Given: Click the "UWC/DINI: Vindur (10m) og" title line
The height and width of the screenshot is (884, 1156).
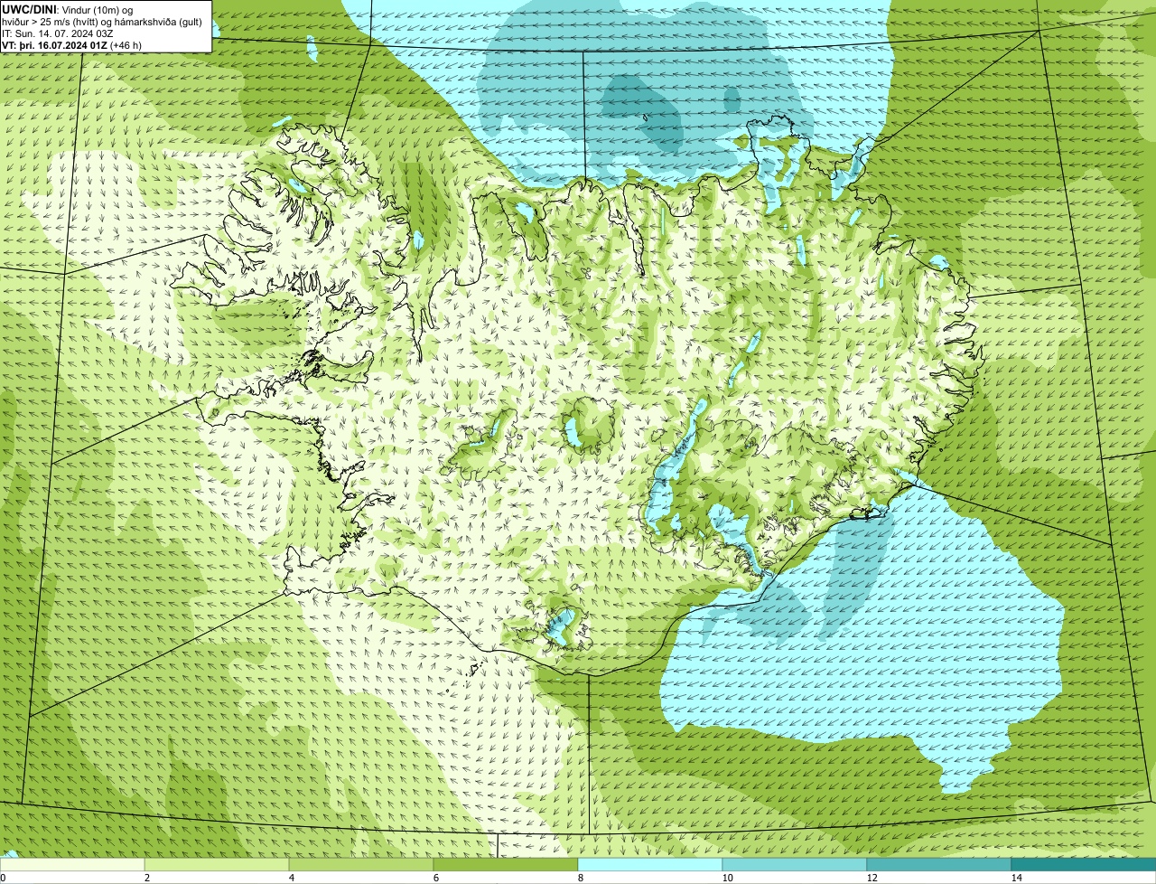Looking at the screenshot, I should (x=68, y=9).
